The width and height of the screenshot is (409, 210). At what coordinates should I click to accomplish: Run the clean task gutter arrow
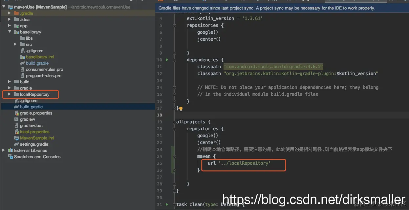click(167, 204)
